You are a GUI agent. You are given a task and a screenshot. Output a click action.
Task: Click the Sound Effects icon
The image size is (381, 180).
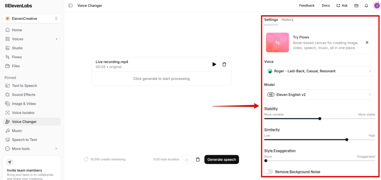(7, 95)
